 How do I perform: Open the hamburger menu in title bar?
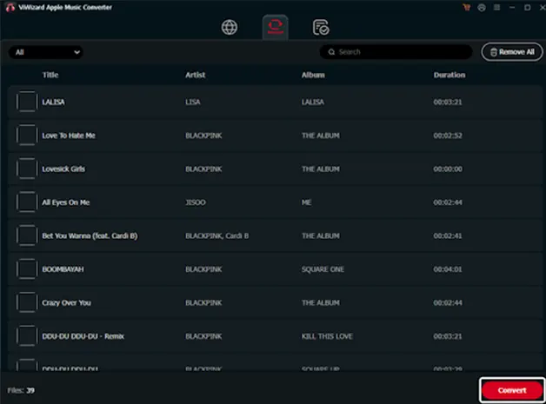pyautogui.click(x=497, y=7)
